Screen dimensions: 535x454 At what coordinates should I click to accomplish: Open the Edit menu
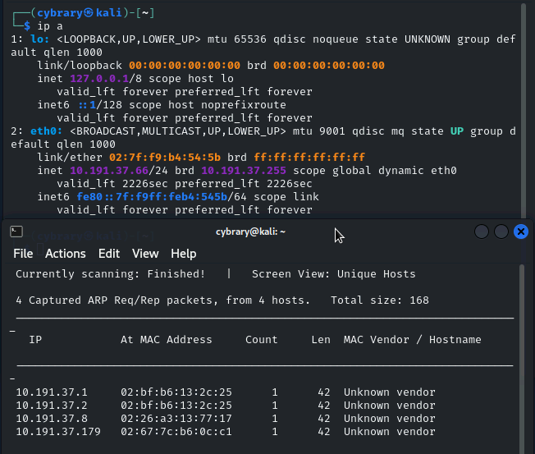tap(109, 254)
